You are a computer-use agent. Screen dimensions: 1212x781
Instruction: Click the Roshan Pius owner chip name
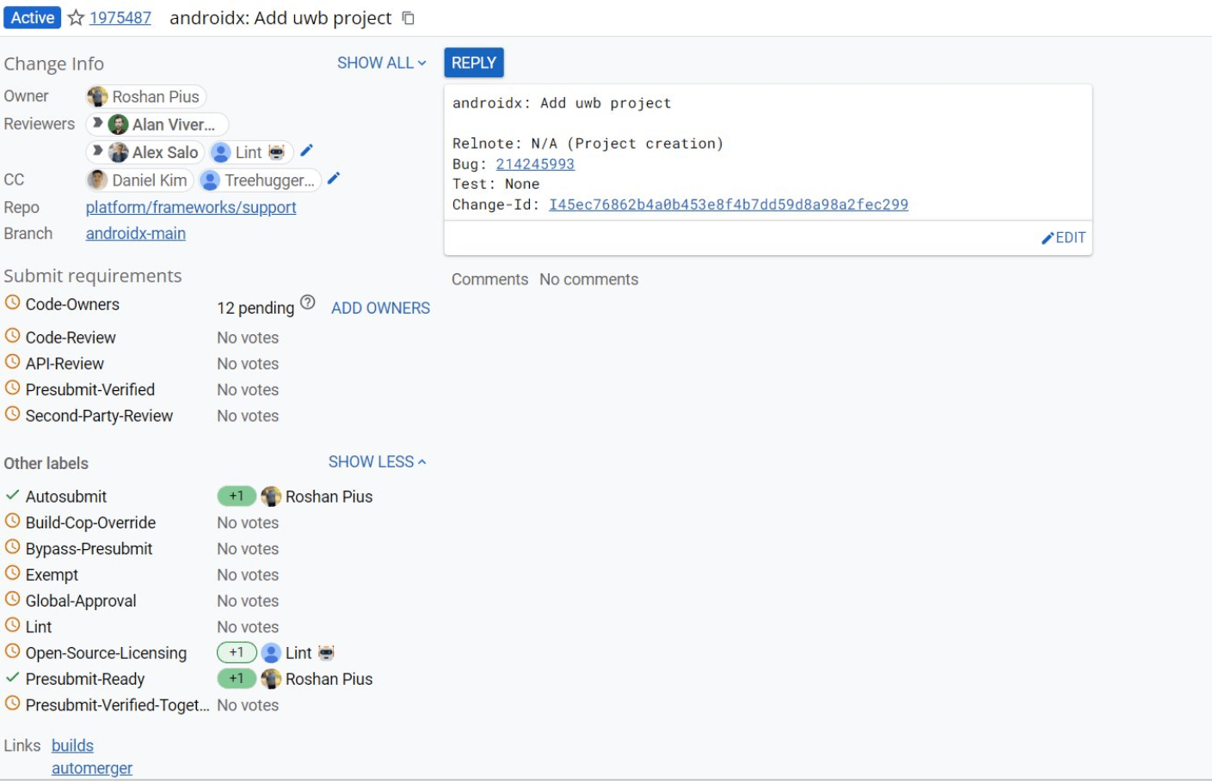click(x=156, y=97)
